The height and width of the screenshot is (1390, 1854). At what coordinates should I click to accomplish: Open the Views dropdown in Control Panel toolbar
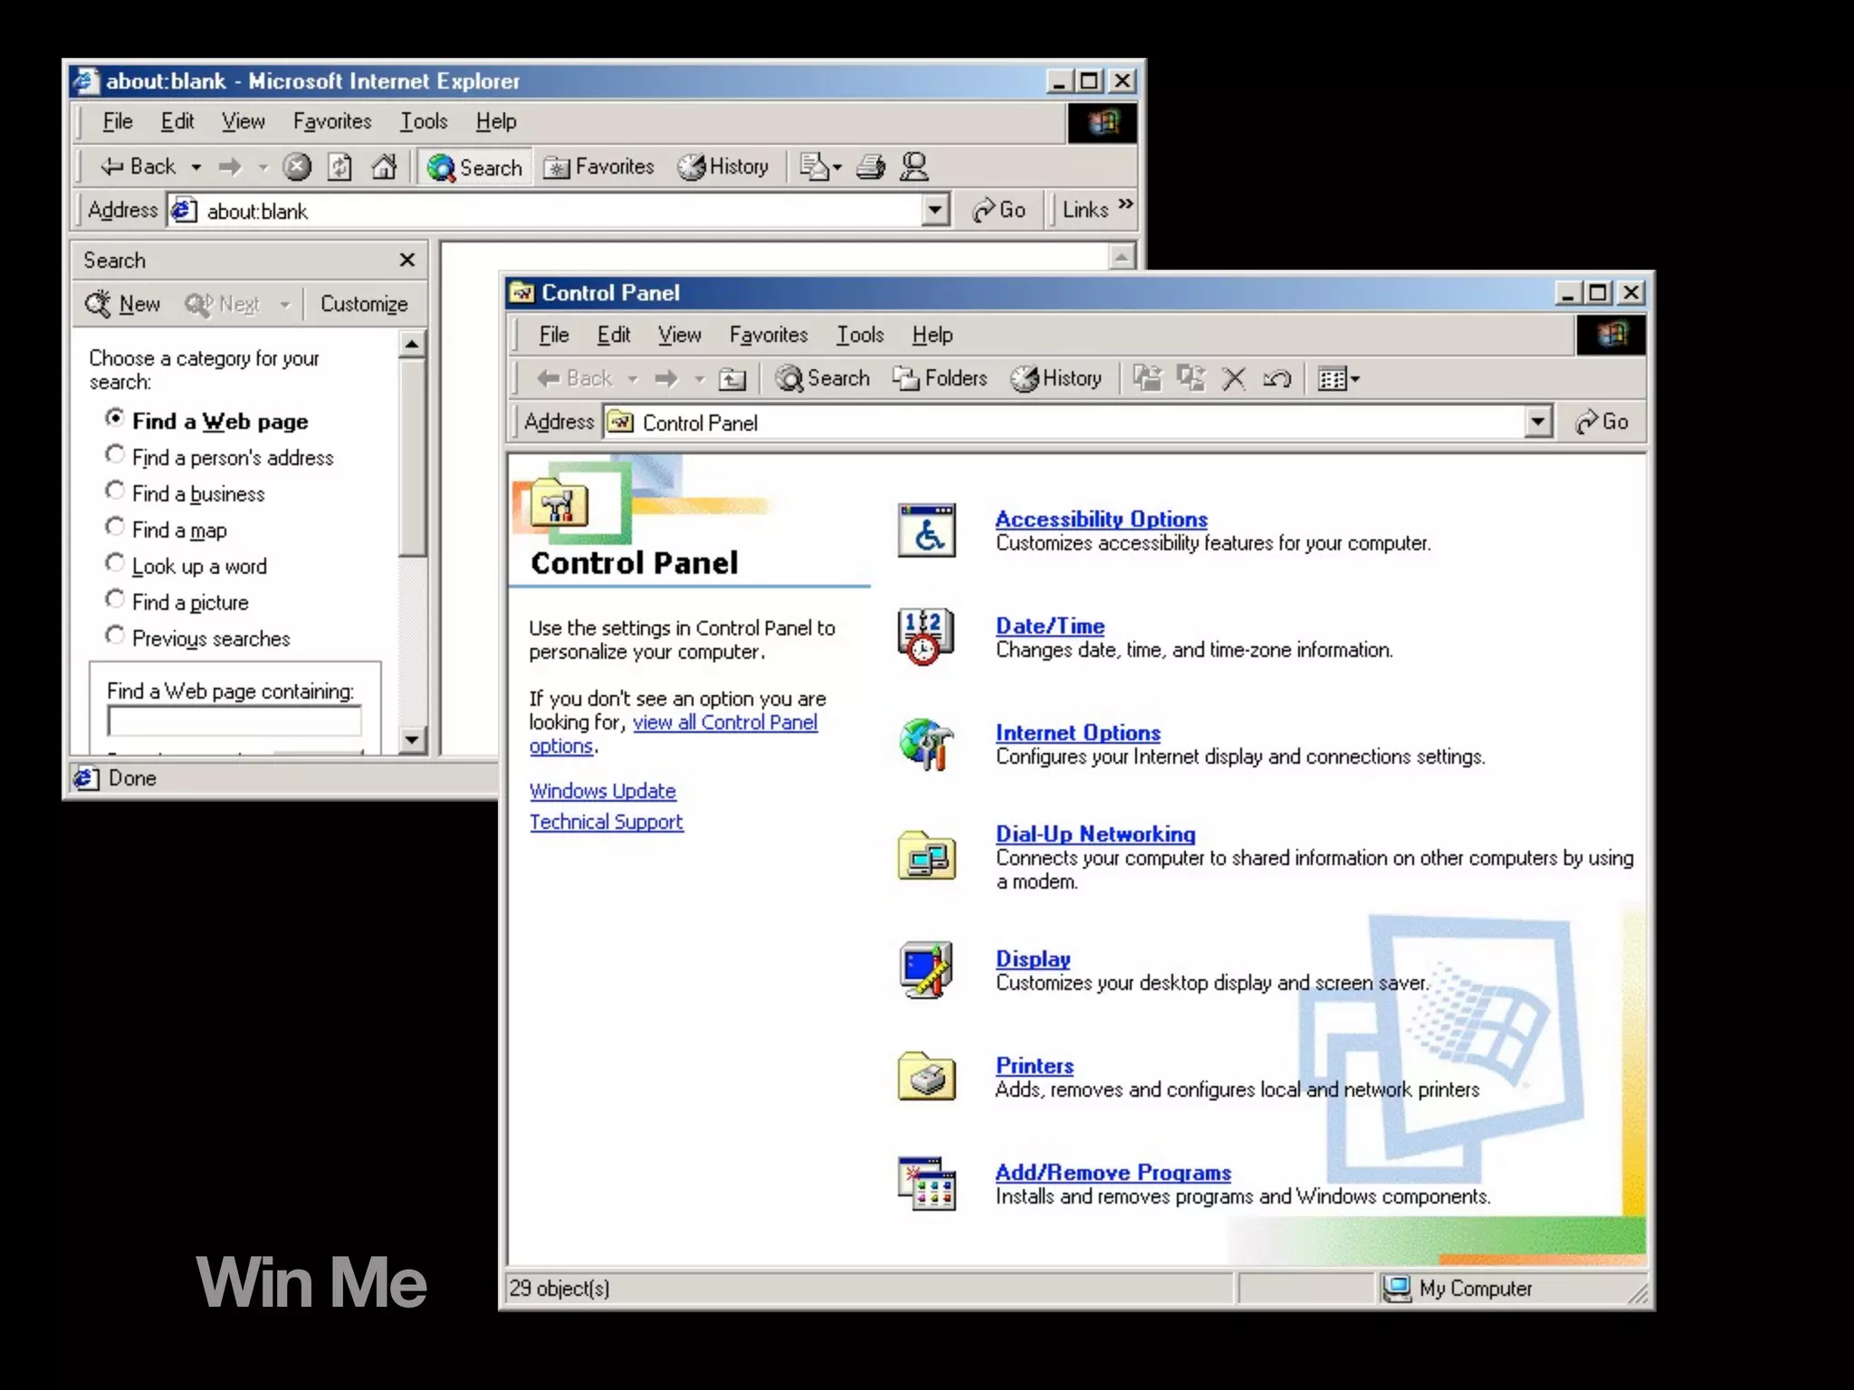click(1340, 378)
